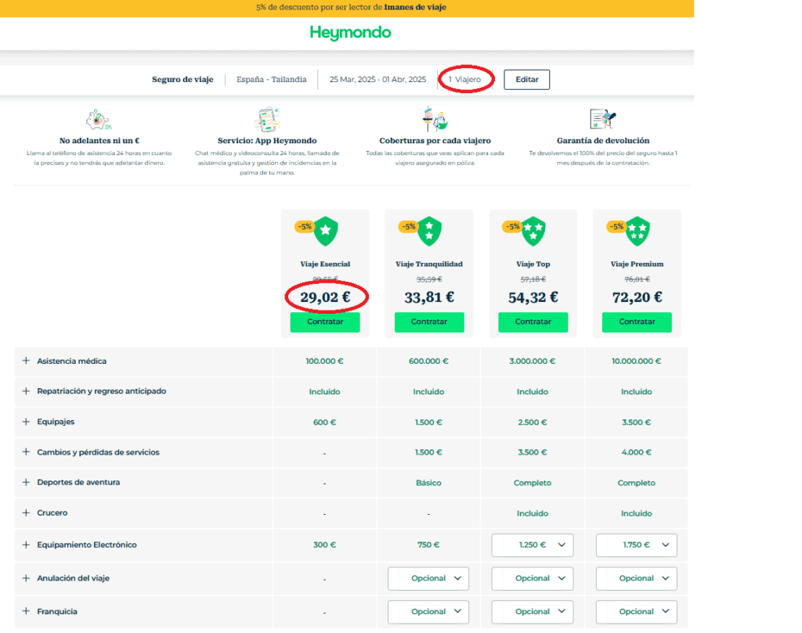Click the Viaje Premium plan title
Image resolution: width=802 pixels, height=633 pixels.
pos(638,264)
